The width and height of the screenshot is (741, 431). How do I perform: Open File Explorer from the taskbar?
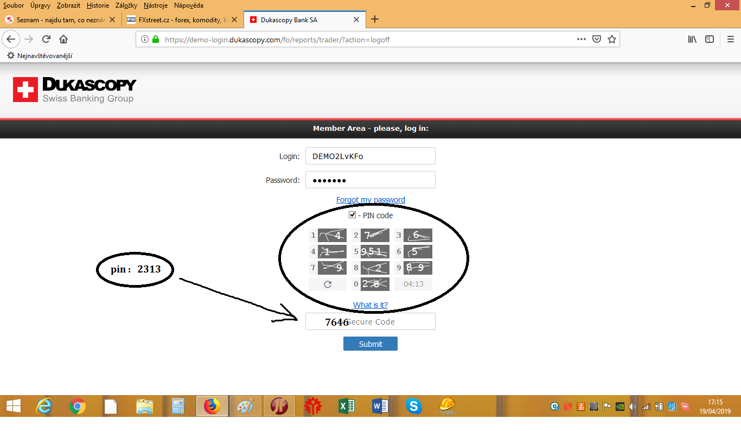click(144, 406)
